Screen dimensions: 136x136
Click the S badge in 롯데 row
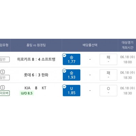click(3, 72)
